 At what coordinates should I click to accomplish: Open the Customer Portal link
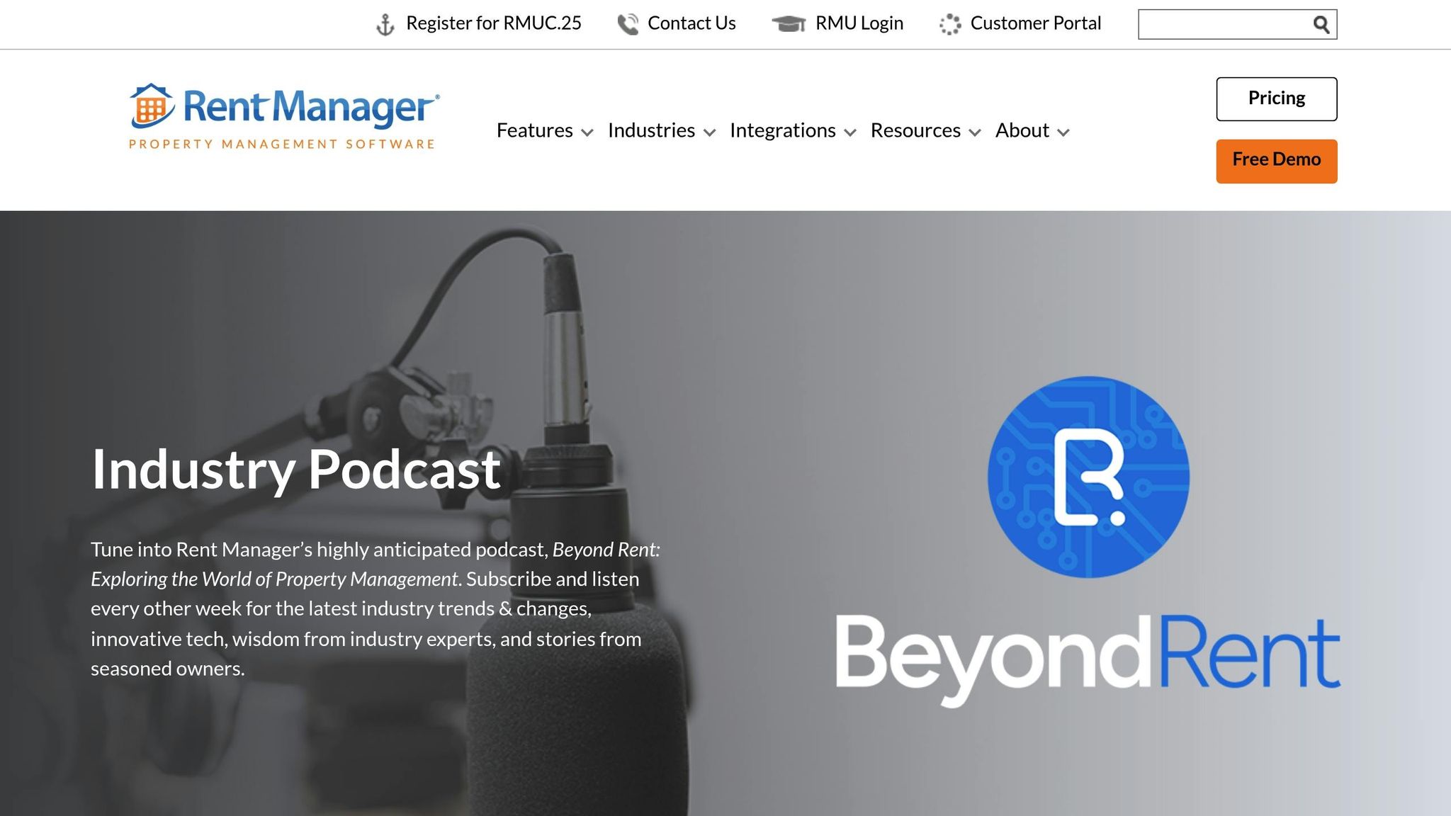(x=1035, y=23)
